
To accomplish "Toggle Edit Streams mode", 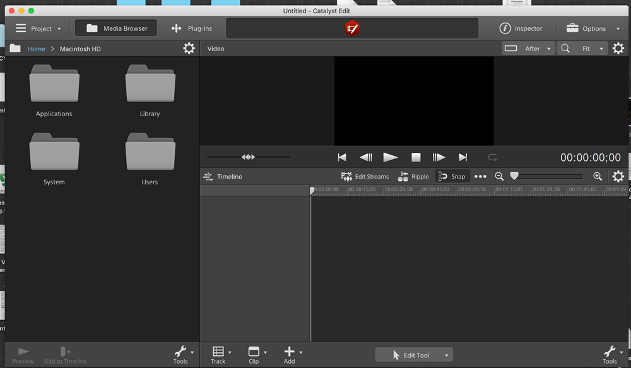I will [365, 176].
